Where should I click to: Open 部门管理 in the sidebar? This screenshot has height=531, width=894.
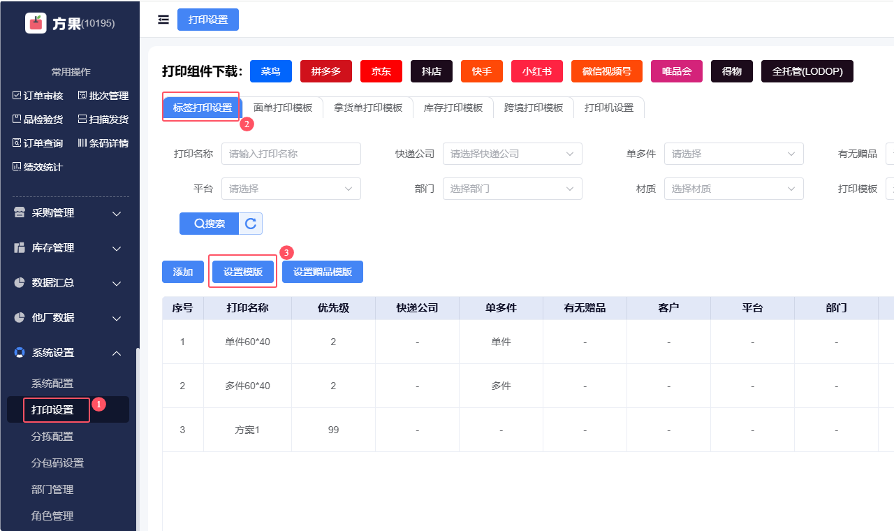coord(52,490)
